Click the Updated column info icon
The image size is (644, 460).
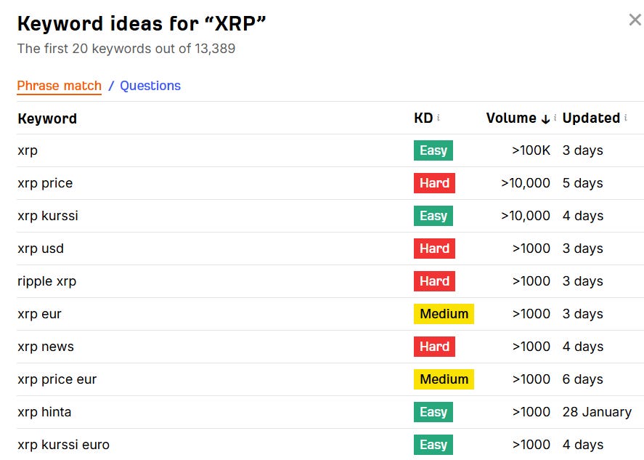tap(625, 118)
